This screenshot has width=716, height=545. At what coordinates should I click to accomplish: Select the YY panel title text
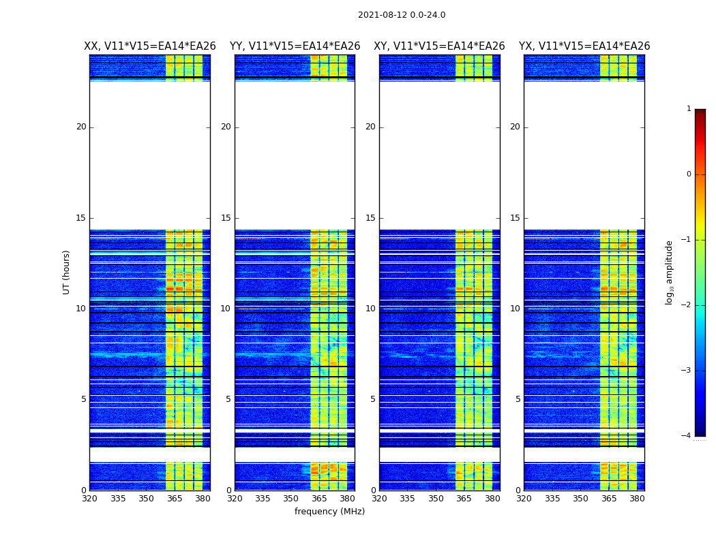click(295, 46)
